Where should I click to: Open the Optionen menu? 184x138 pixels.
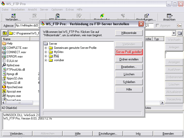tap(57, 10)
